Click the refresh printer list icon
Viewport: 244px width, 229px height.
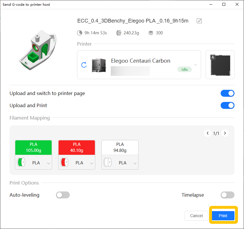click(x=84, y=65)
